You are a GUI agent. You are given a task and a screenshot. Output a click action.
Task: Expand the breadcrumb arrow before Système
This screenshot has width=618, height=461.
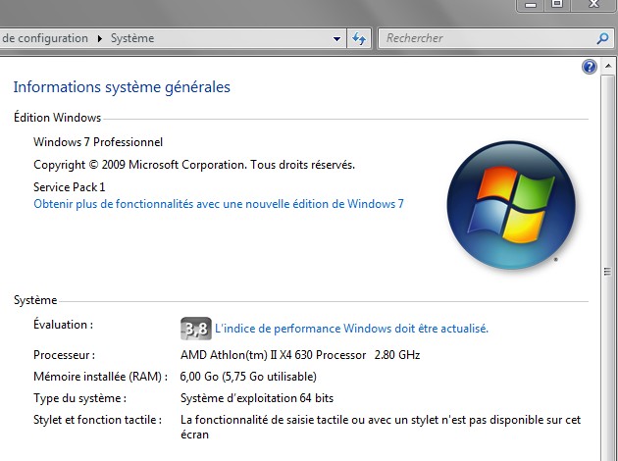pos(100,38)
